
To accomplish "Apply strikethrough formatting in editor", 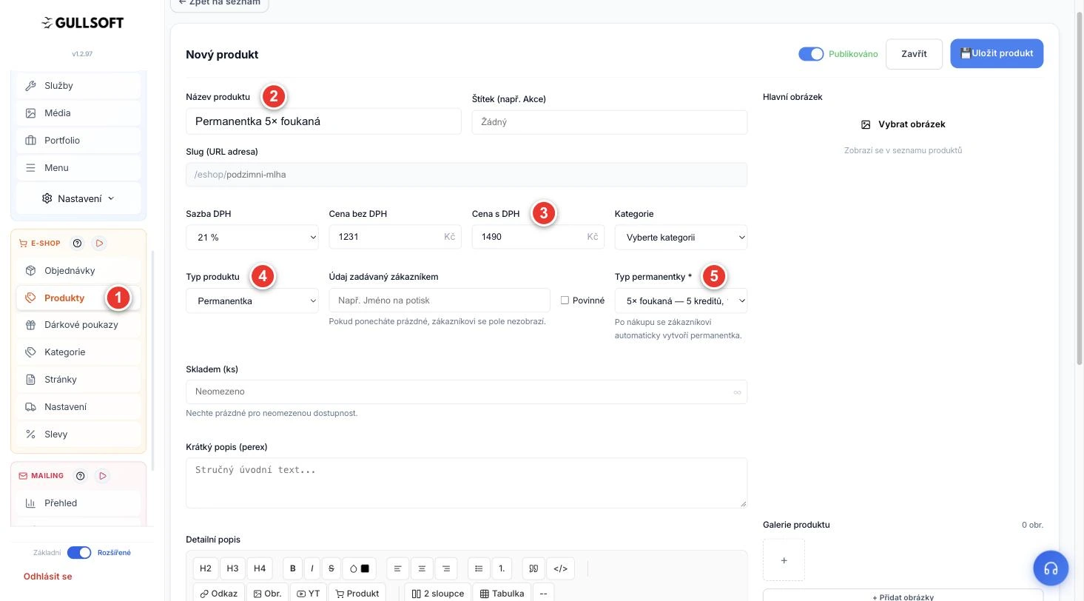I will tap(331, 568).
